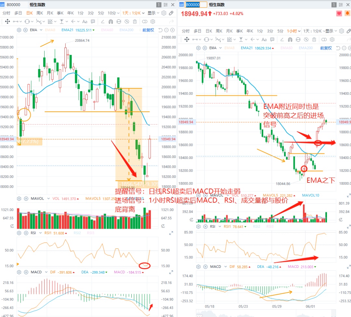The width and height of the screenshot is (351, 317).
Task: Select the angled line tool in right chart
Action: 282,39
